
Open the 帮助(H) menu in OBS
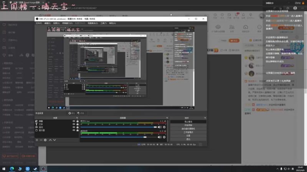click(x=112, y=23)
